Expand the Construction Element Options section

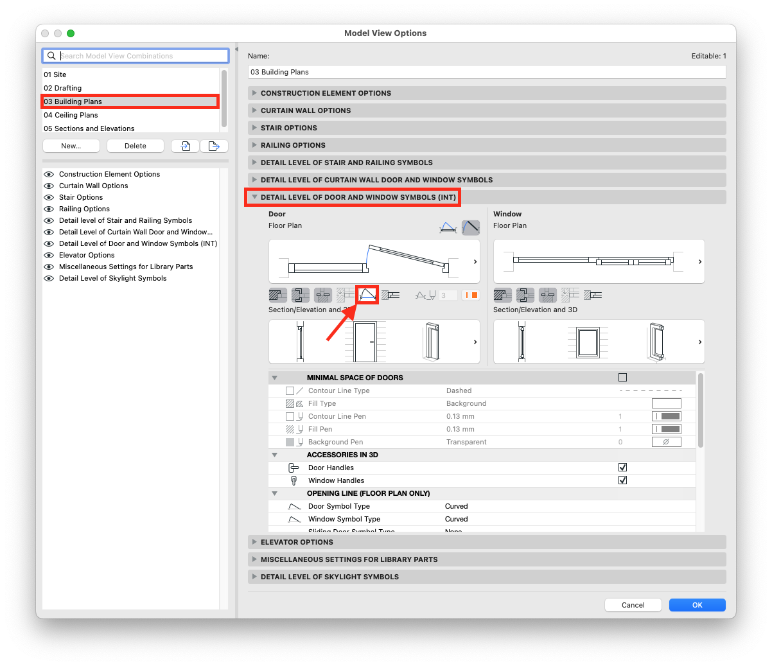(x=487, y=93)
